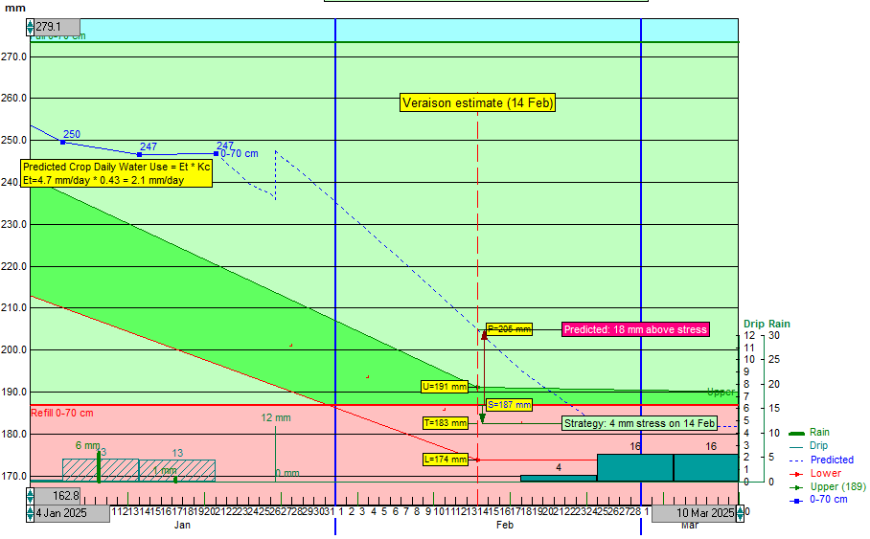Click the 279.1 axis maximum value field
This screenshot has width=870, height=539.
[56, 27]
